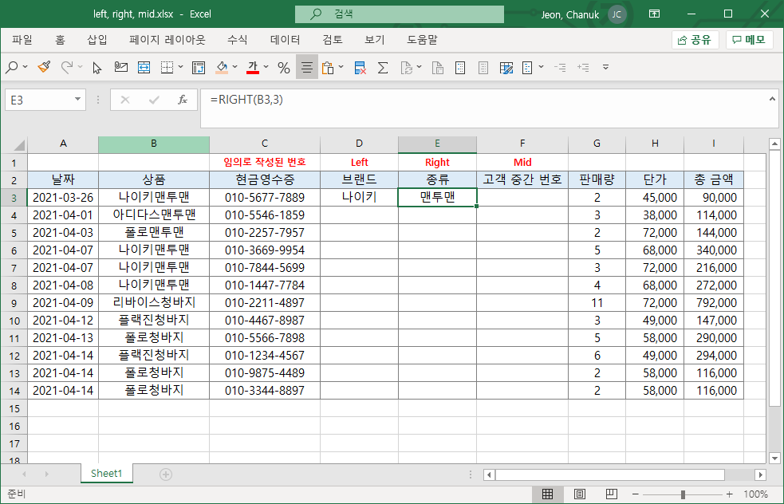Click zoom in plus button
The width and height of the screenshot is (784, 504).
pos(730,494)
